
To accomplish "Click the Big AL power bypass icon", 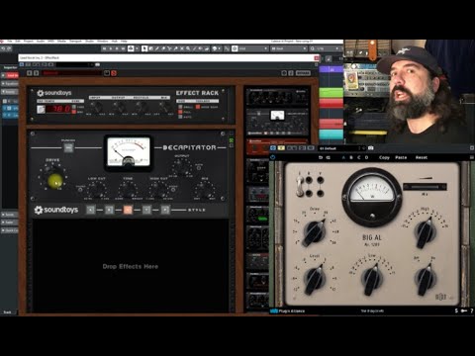I will tap(272, 157).
